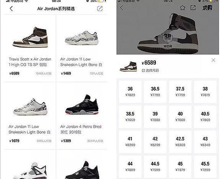Open Air Jordan 11 Low ¥1469 item

[x=82, y=48]
